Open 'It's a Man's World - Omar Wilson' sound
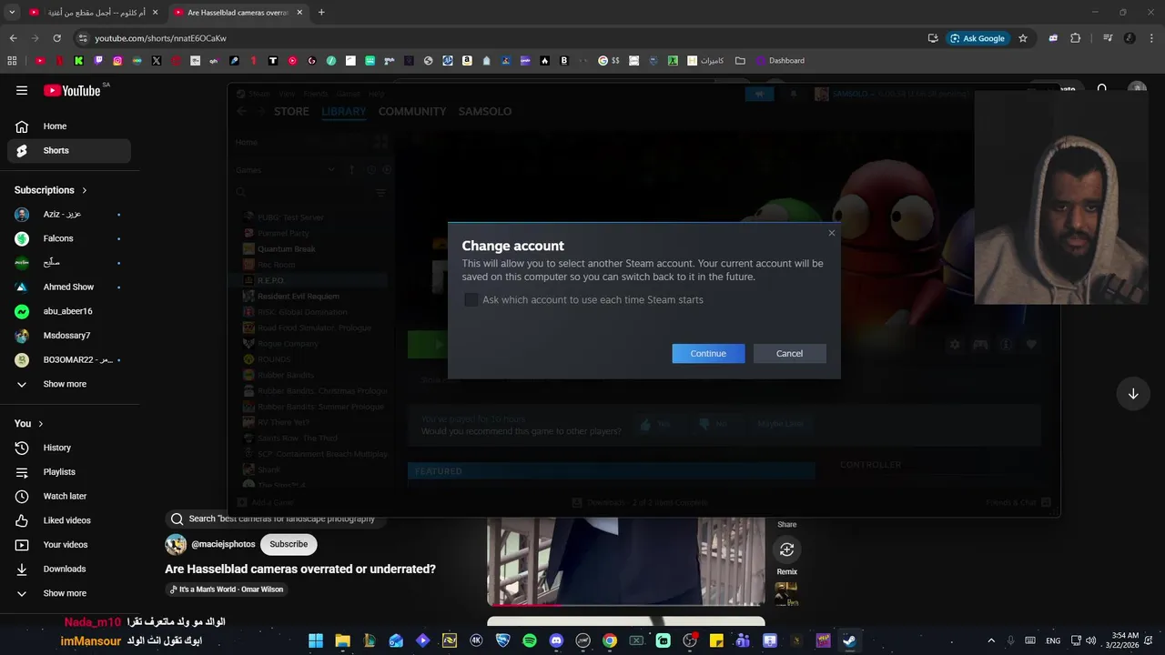1165x655 pixels. pyautogui.click(x=226, y=589)
